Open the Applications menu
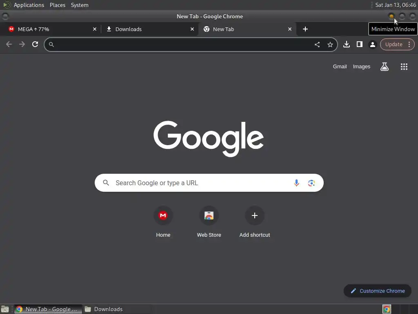Image resolution: width=418 pixels, height=314 pixels. click(x=29, y=5)
